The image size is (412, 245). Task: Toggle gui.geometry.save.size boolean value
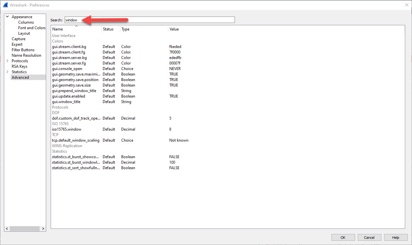tap(174, 85)
